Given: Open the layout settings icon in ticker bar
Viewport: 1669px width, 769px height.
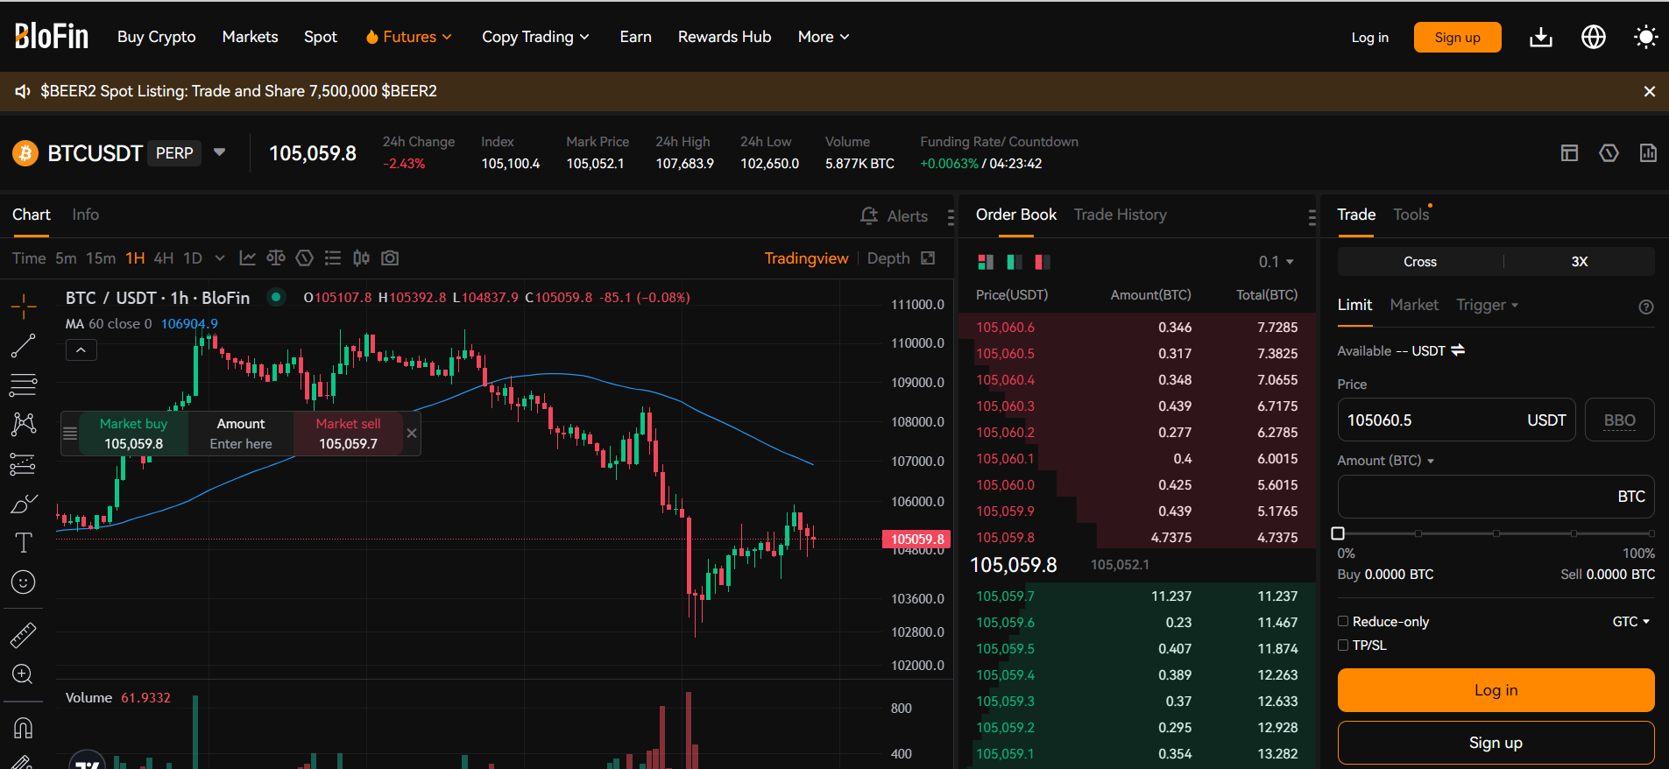Looking at the screenshot, I should coord(1569,153).
